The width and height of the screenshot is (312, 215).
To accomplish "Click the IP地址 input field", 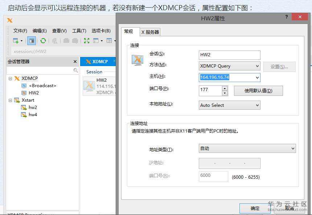I will [x=229, y=163].
